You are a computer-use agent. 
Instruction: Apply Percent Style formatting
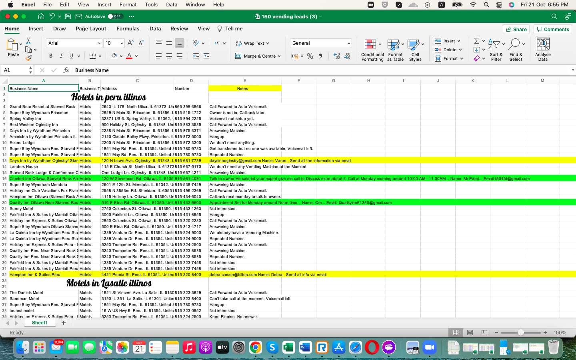coord(310,56)
